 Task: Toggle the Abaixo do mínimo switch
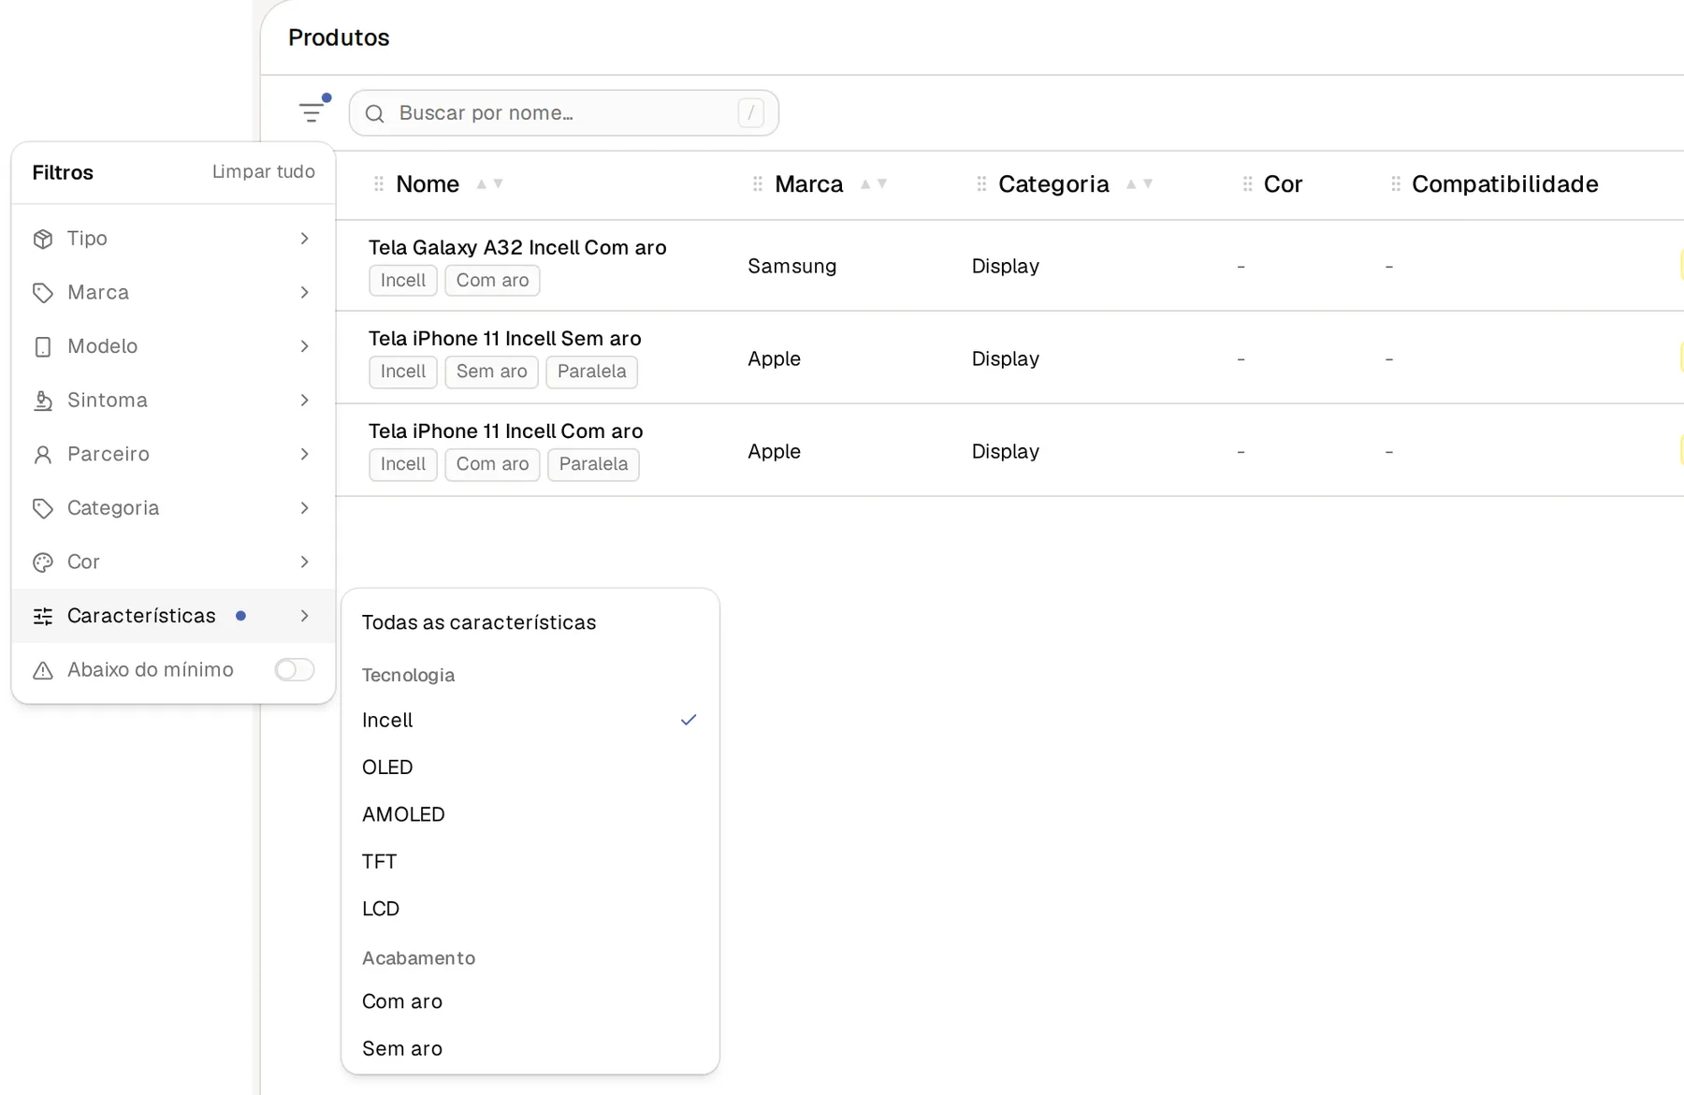(295, 670)
